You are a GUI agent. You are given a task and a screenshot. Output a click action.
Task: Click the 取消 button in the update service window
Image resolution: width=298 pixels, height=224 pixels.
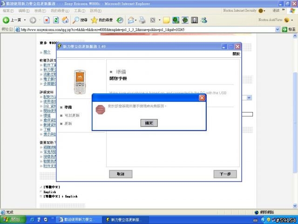pos(121,174)
